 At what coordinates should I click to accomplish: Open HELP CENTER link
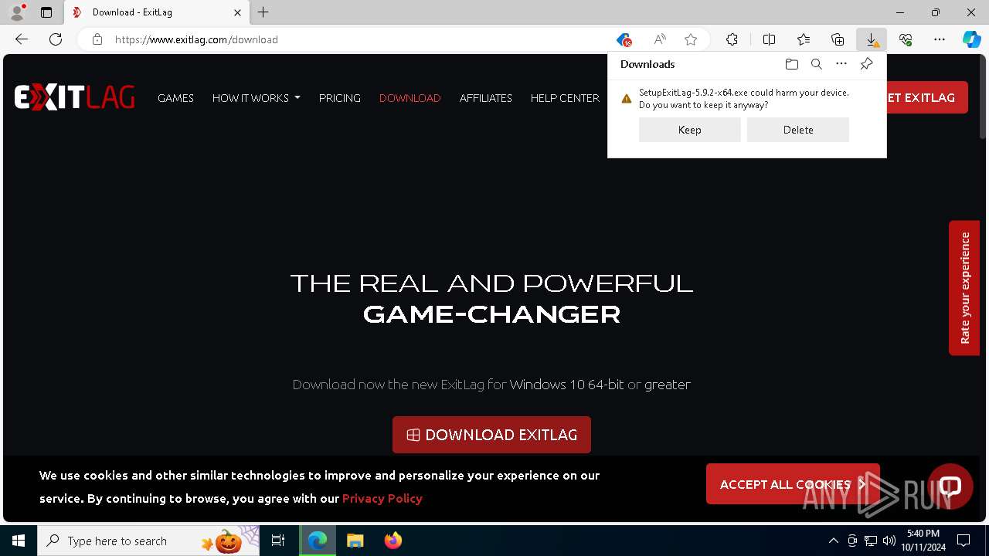point(565,98)
